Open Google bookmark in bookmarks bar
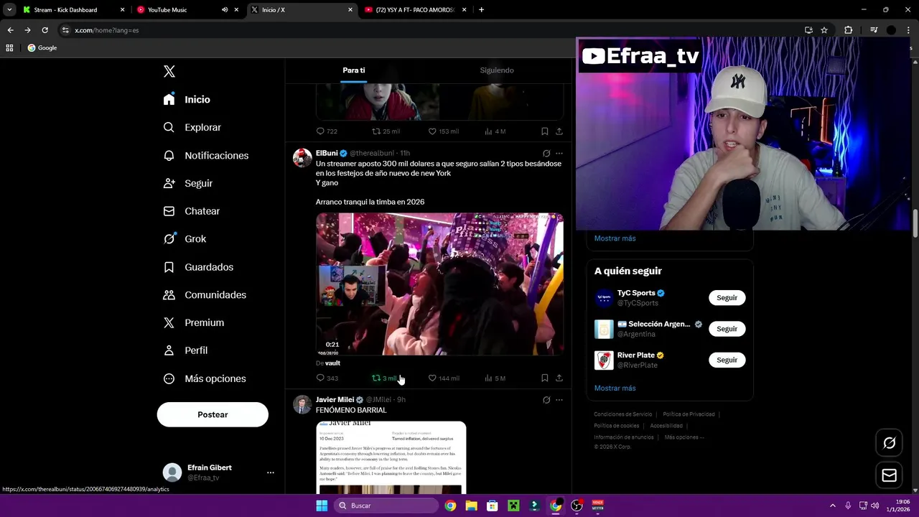The height and width of the screenshot is (517, 919). click(42, 48)
